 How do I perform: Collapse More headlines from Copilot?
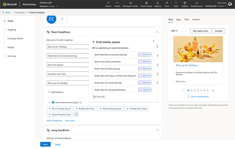tap(49, 102)
